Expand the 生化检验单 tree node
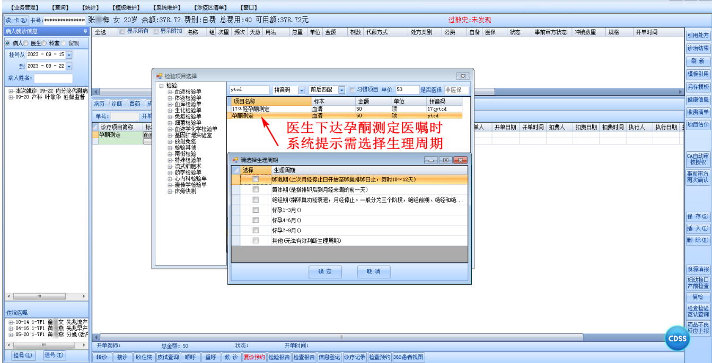The image size is (712, 363). pyautogui.click(x=170, y=110)
